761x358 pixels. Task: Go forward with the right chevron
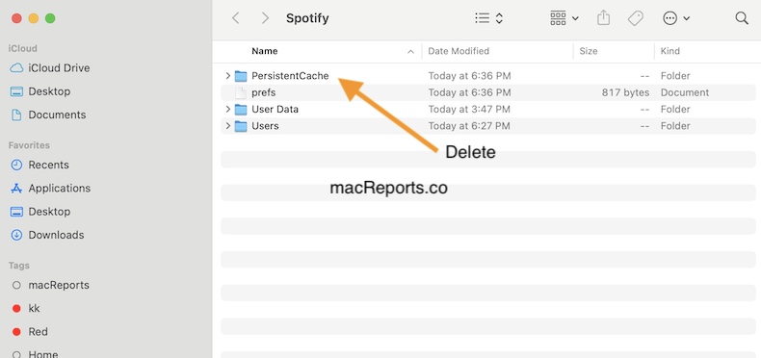[265, 18]
